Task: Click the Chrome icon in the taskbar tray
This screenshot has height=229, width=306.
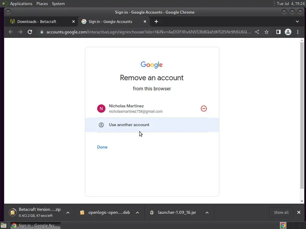Action: pos(283,225)
